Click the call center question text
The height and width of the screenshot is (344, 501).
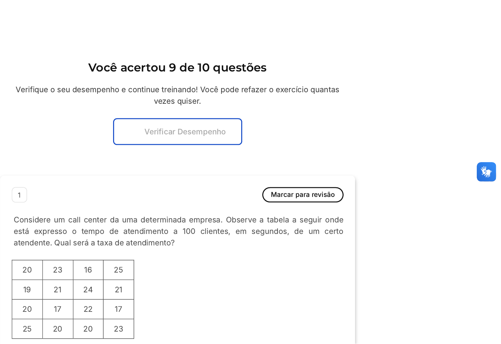(x=178, y=231)
